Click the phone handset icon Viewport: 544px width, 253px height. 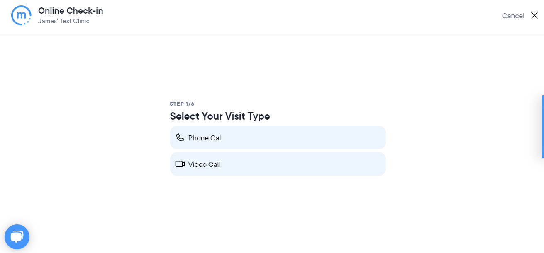pos(180,137)
